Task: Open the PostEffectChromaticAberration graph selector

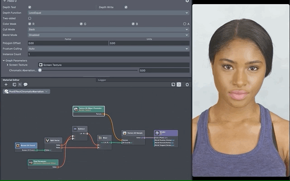Action: (26, 92)
